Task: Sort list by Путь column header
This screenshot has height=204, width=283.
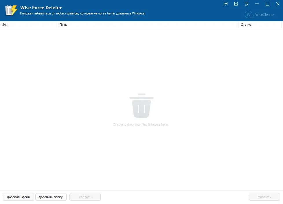Action: (148, 25)
